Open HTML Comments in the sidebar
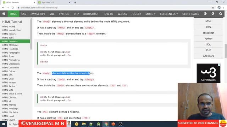This screenshot has width=227, height=127. tap(11, 67)
